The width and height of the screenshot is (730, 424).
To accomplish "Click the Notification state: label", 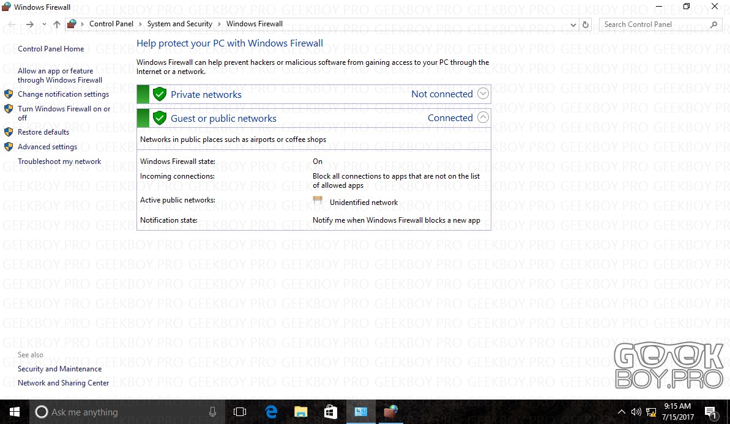I will click(x=169, y=220).
